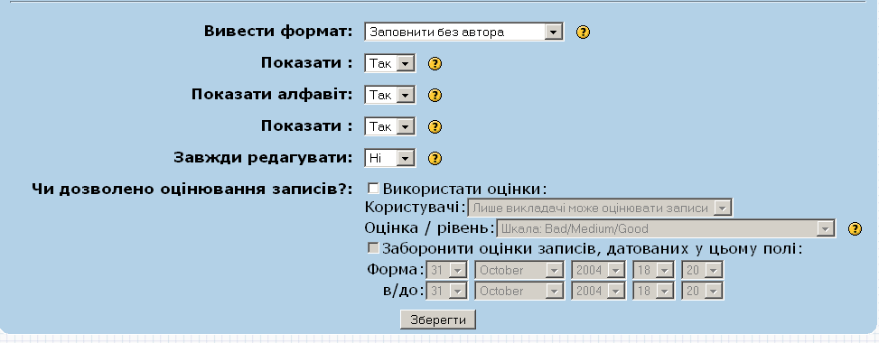The height and width of the screenshot is (343, 879).
Task: Open the Показати алфавіт dropdown
Action: (x=390, y=96)
